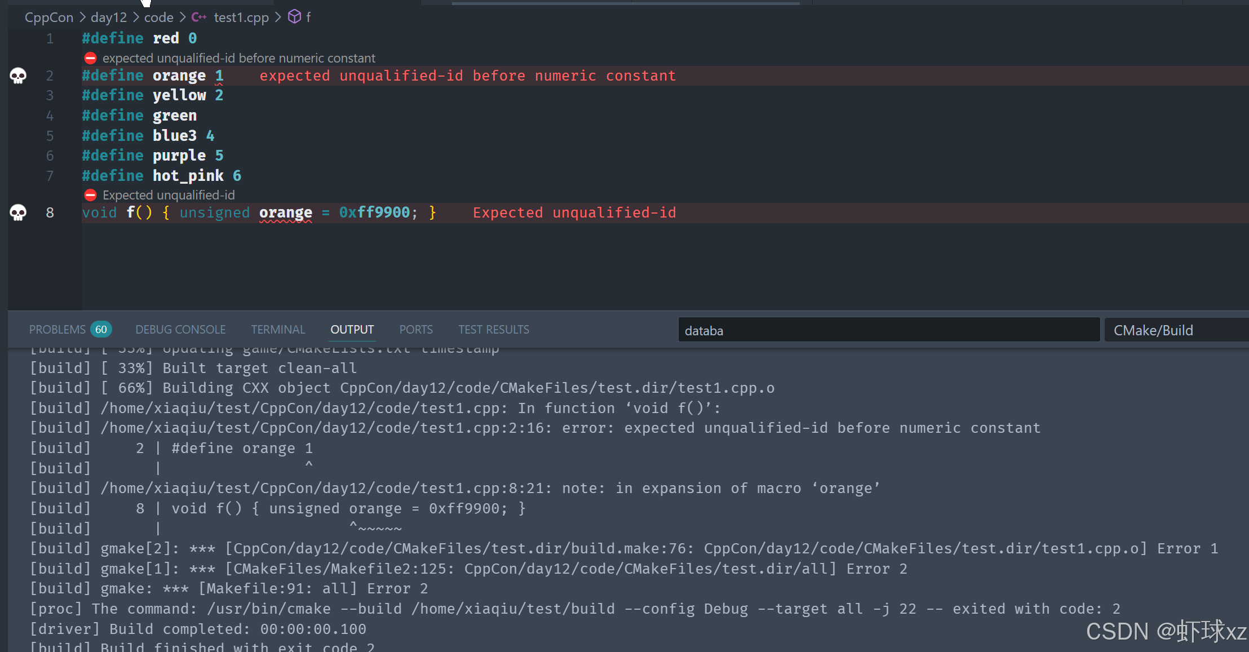This screenshot has width=1249, height=652.
Task: Click red error icon beside 'before numeric constant' message
Action: pos(90,58)
